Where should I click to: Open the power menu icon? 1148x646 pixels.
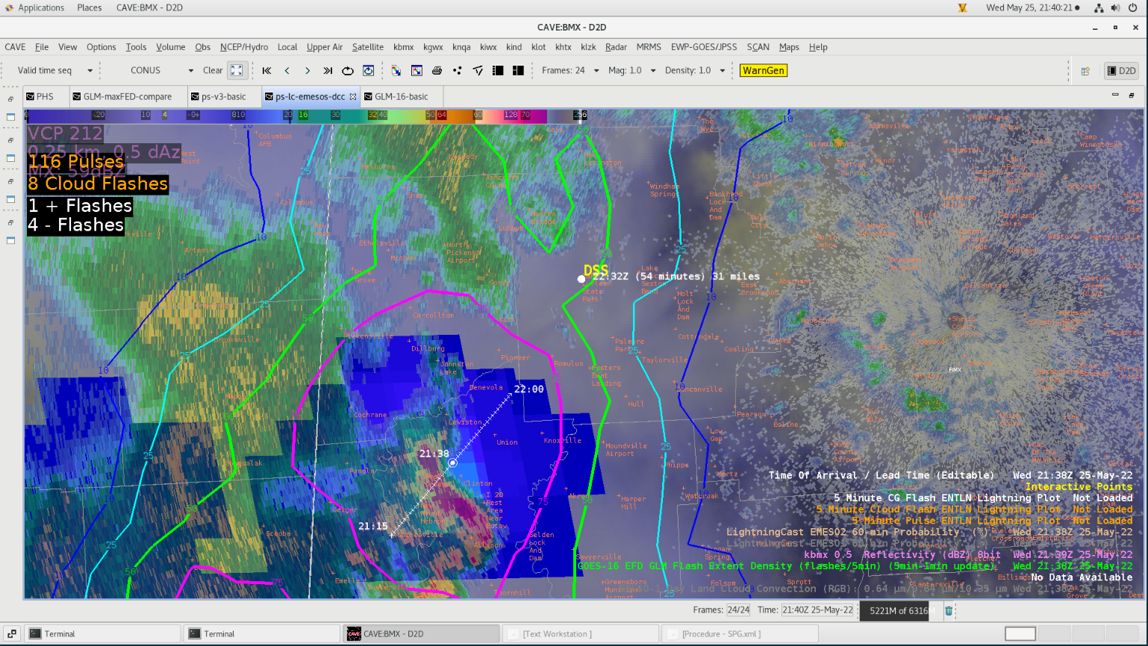[1132, 7]
